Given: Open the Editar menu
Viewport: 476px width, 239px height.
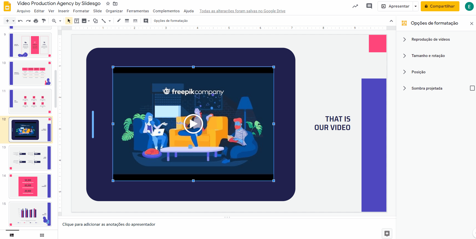Looking at the screenshot, I should [39, 11].
